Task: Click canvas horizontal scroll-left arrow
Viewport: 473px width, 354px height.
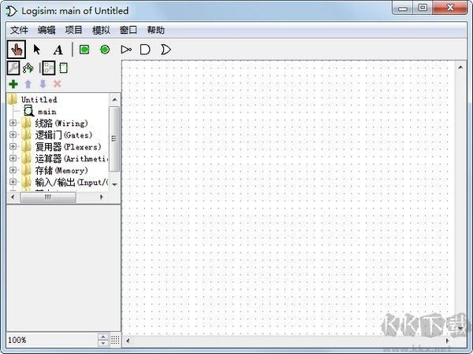Action: pyautogui.click(x=128, y=341)
